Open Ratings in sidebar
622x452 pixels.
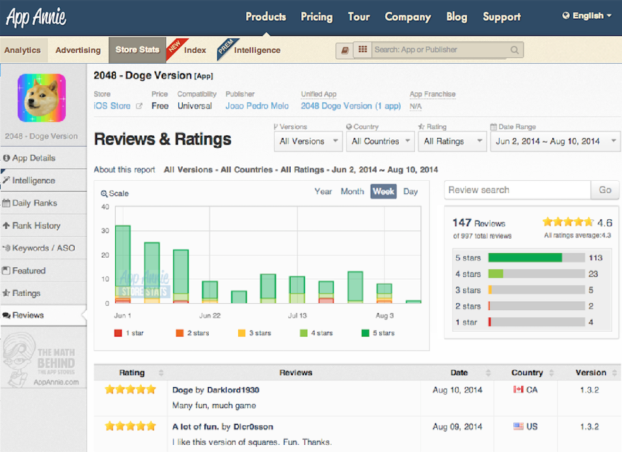pyautogui.click(x=43, y=293)
